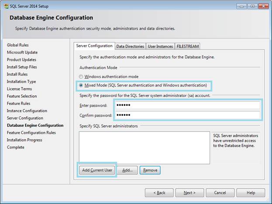
Task: Proceed with the Next button
Action: coord(189,193)
